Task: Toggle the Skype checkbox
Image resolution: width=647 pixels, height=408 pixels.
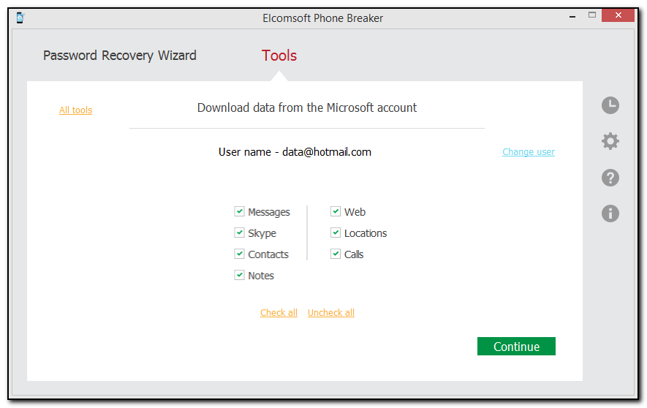Action: tap(239, 233)
